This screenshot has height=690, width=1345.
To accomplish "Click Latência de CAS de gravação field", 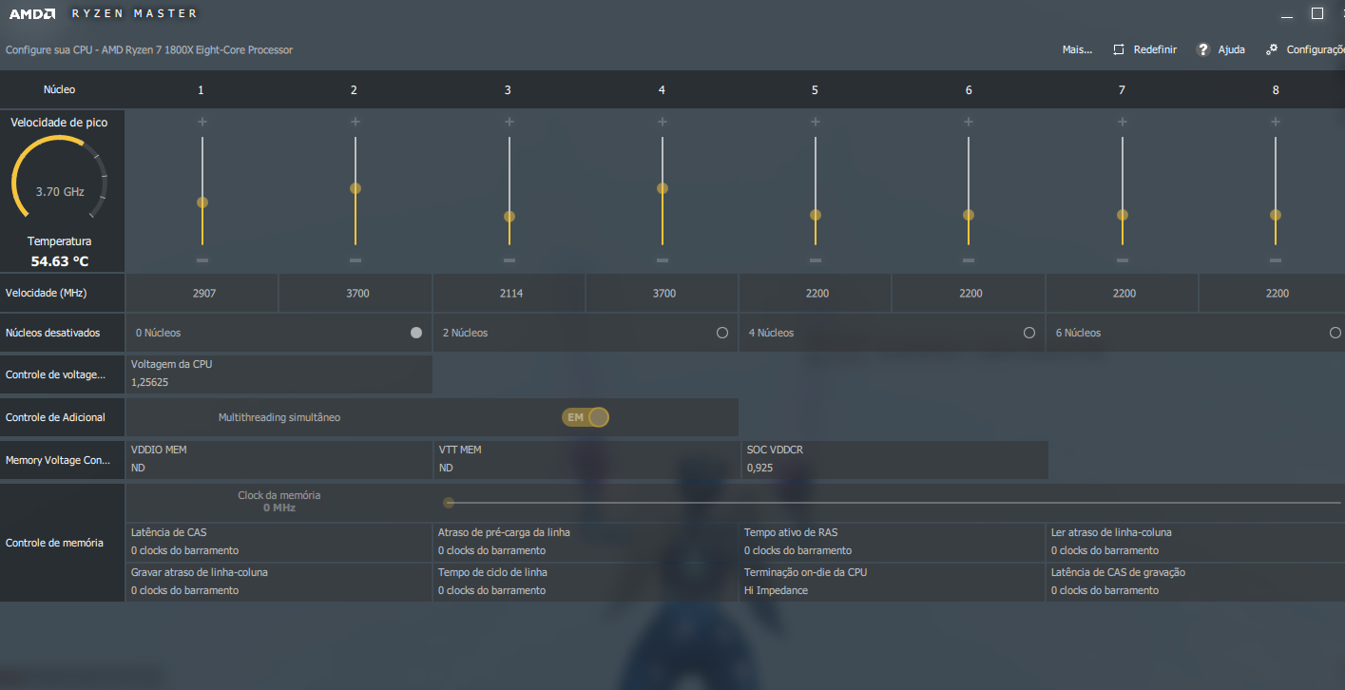I will pos(1196,582).
